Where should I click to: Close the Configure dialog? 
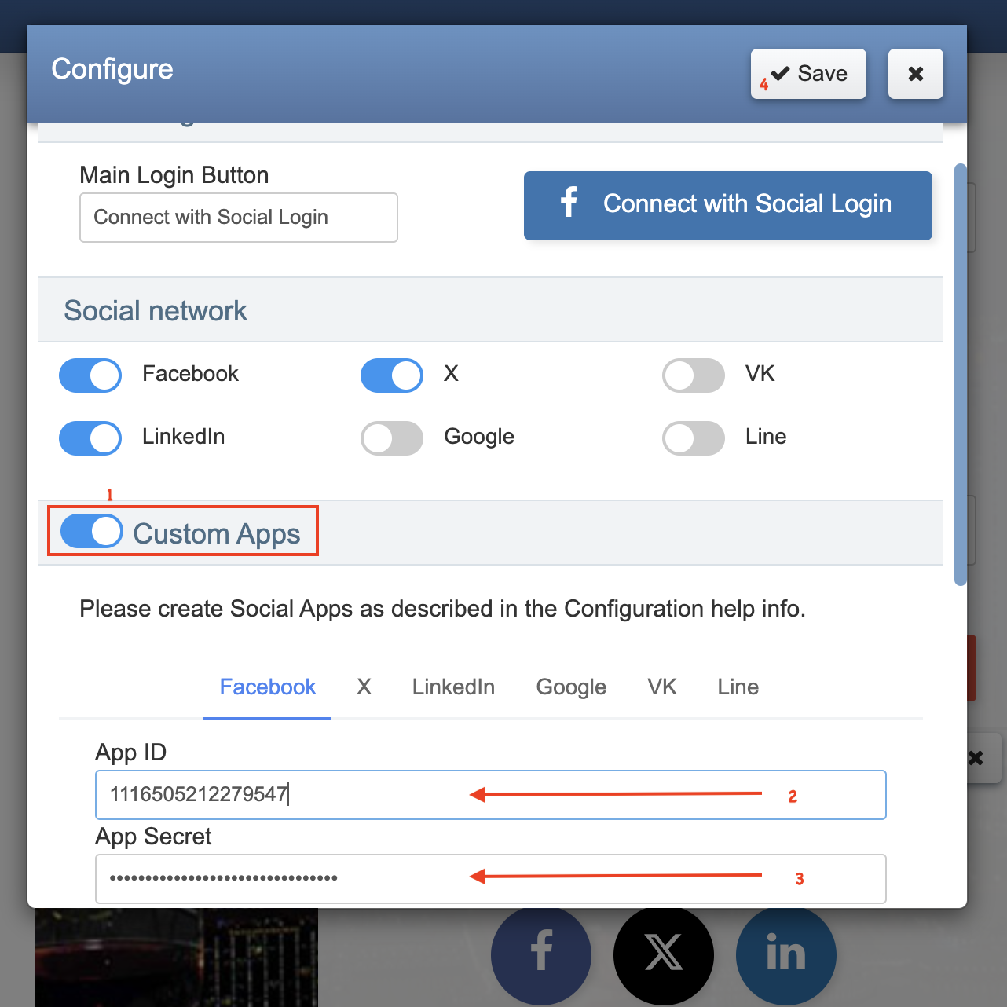click(915, 74)
